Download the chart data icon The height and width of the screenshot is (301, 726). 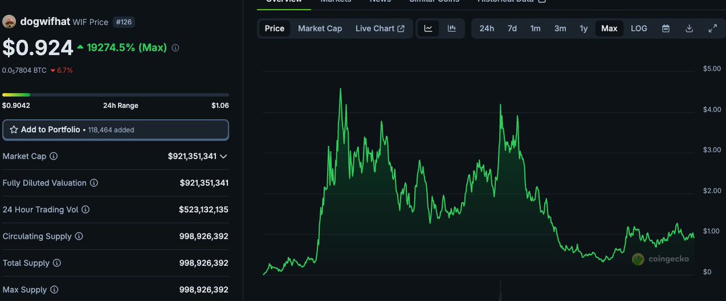pyautogui.click(x=689, y=28)
